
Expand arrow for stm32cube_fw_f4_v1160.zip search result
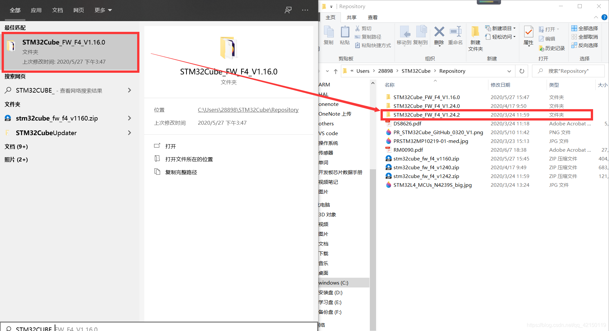click(129, 118)
